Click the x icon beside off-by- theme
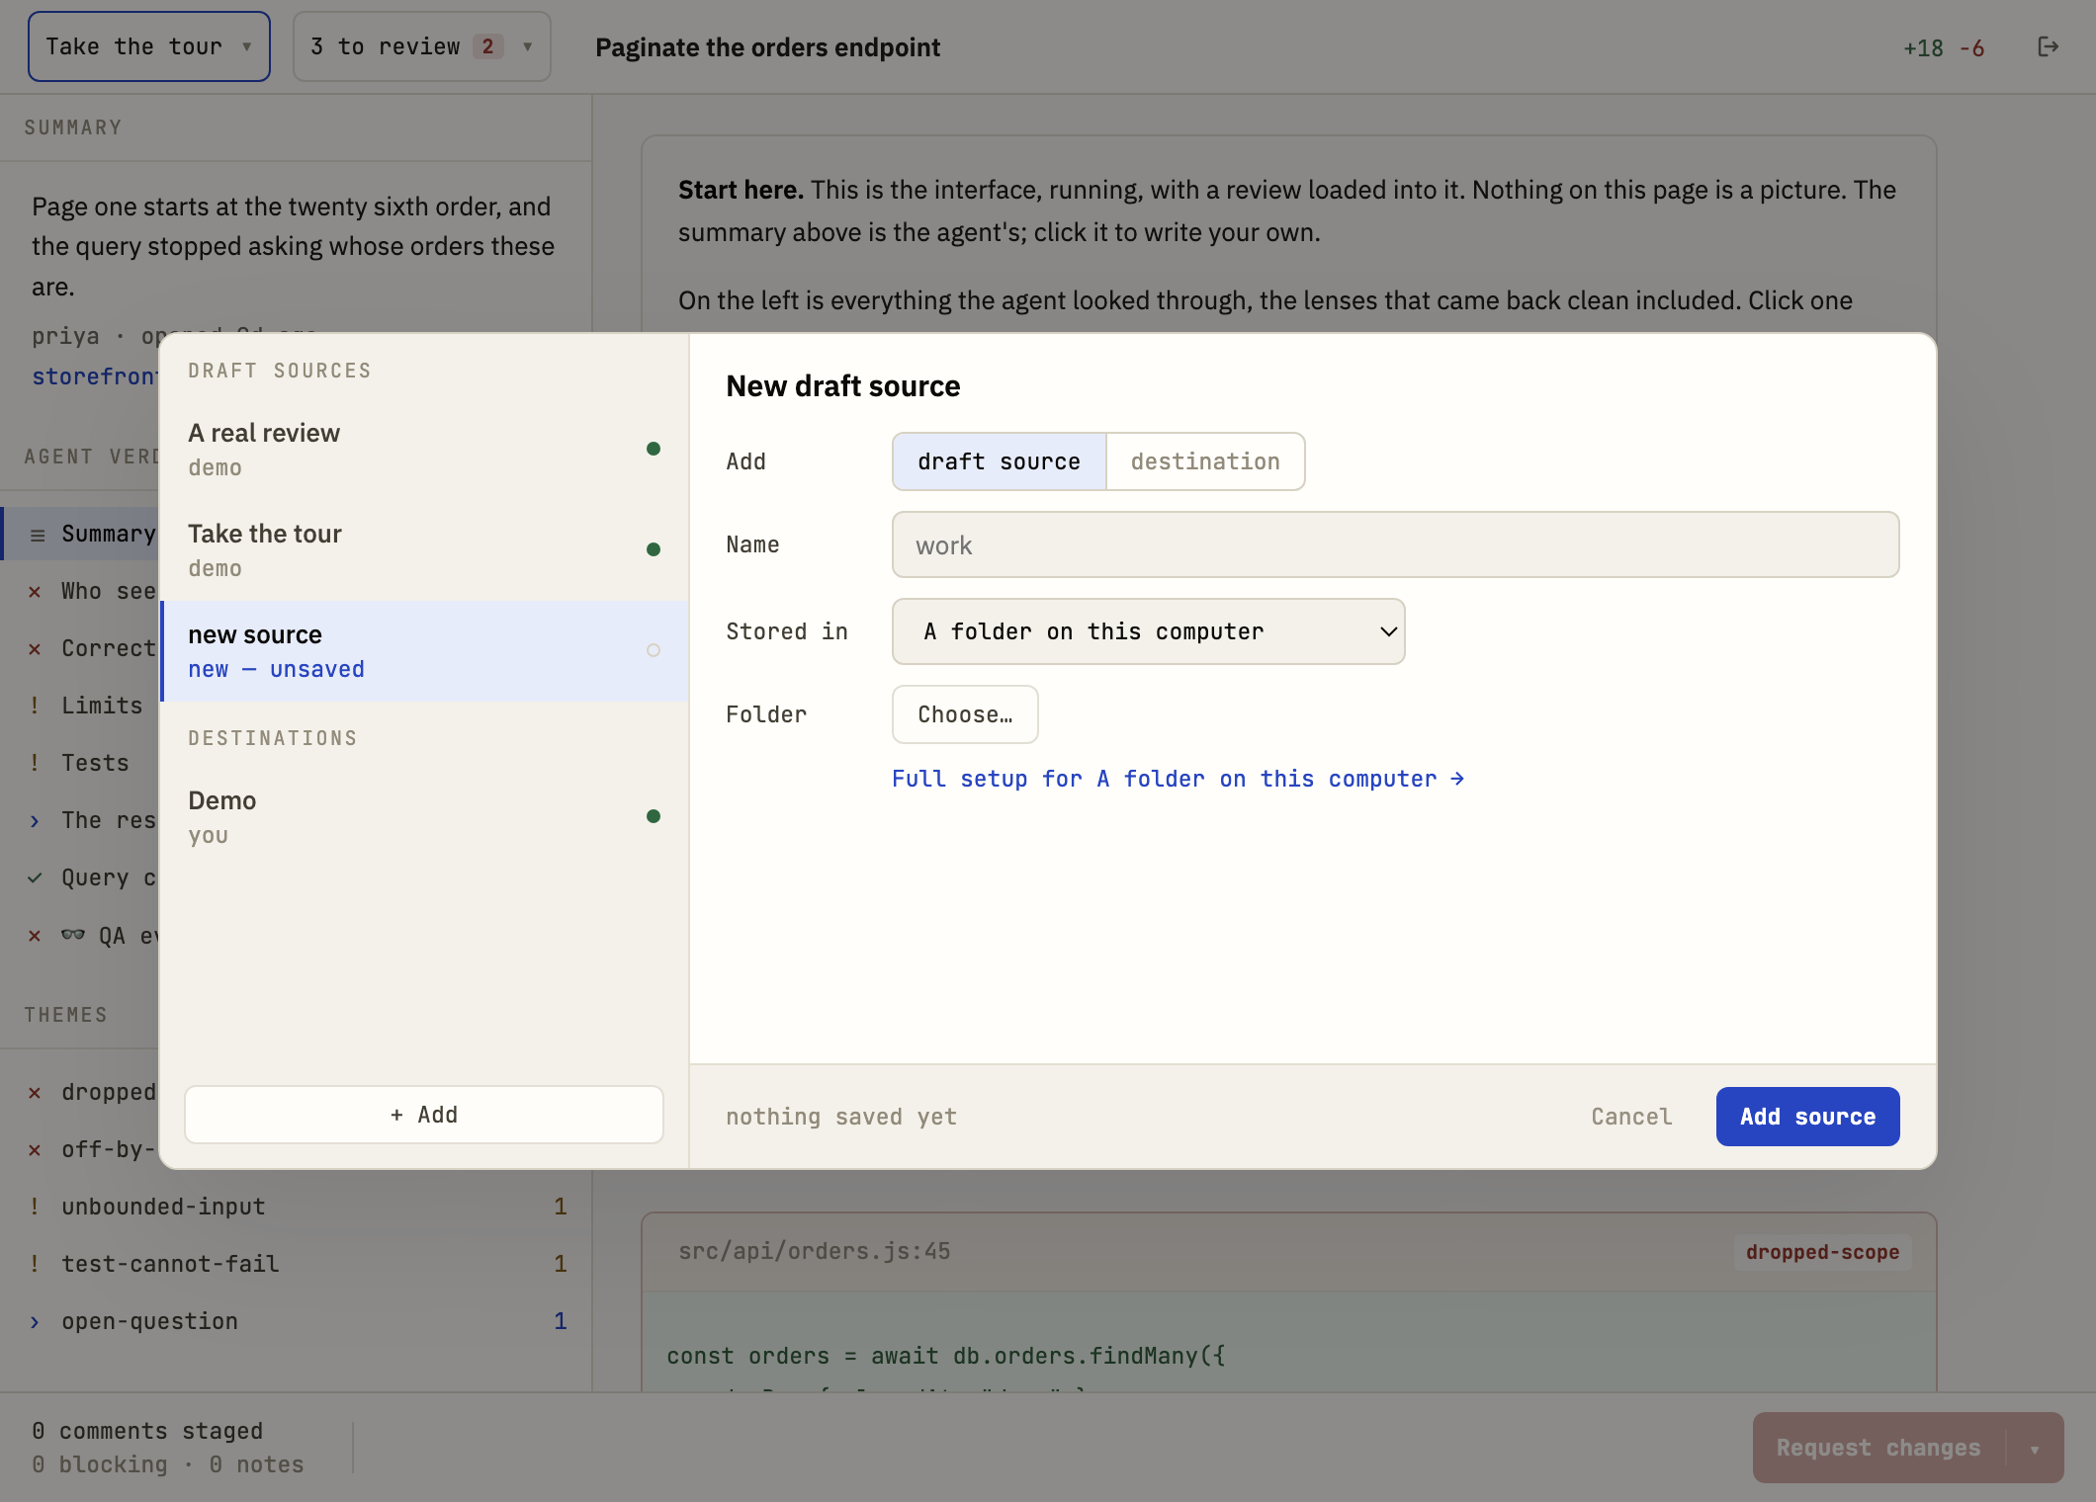Screen dimensions: 2096x1502 click(35, 1150)
